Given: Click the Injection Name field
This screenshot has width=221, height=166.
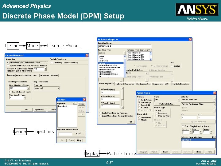Looking at the screenshot, I should tap(125, 46).
